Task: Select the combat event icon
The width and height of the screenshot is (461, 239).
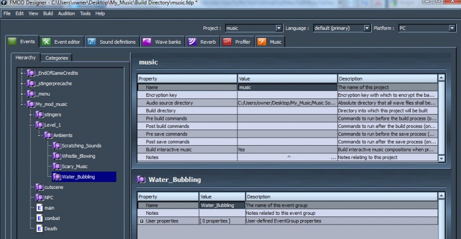Action: pyautogui.click(x=39, y=218)
